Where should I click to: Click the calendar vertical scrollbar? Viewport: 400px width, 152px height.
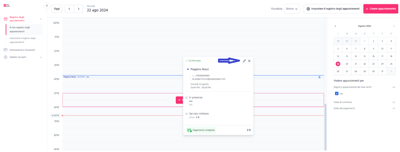pos(325,126)
